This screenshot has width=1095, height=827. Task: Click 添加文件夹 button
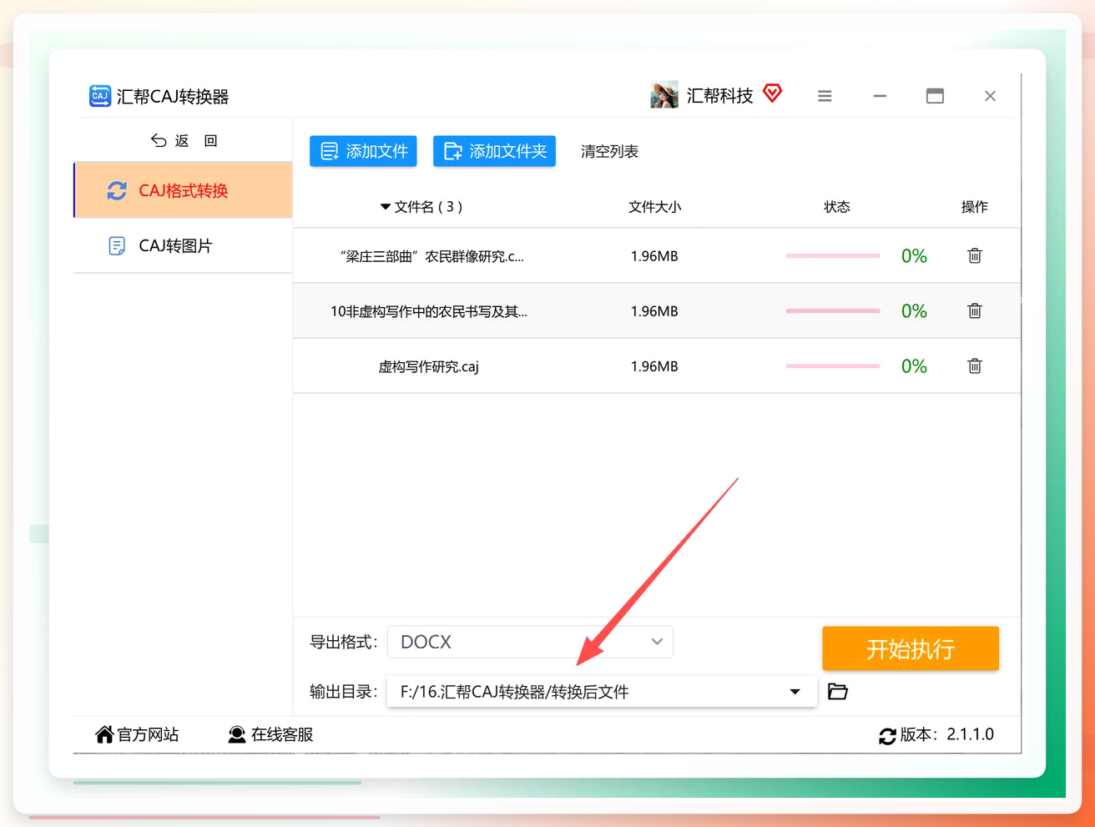point(494,151)
